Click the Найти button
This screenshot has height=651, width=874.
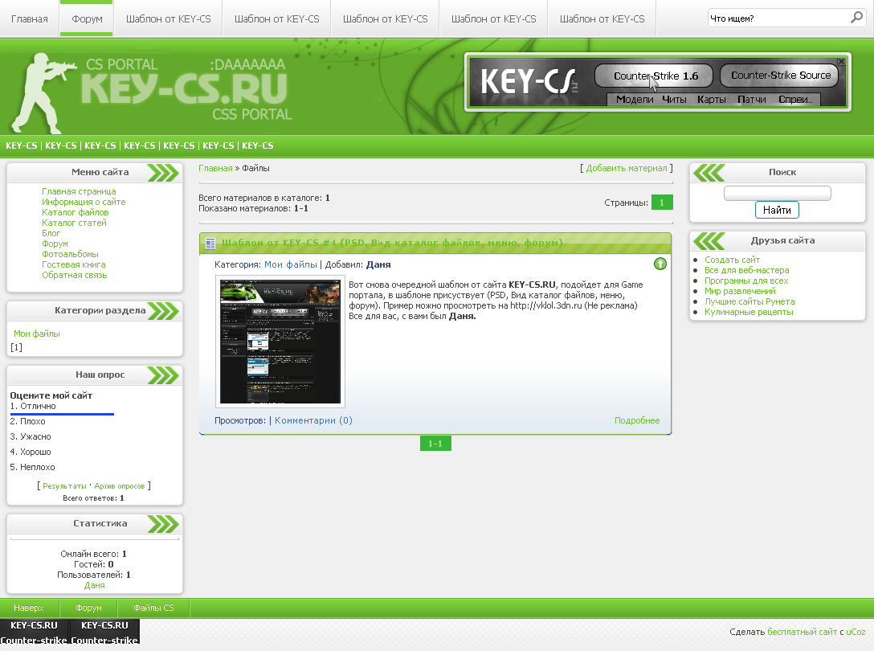(777, 211)
